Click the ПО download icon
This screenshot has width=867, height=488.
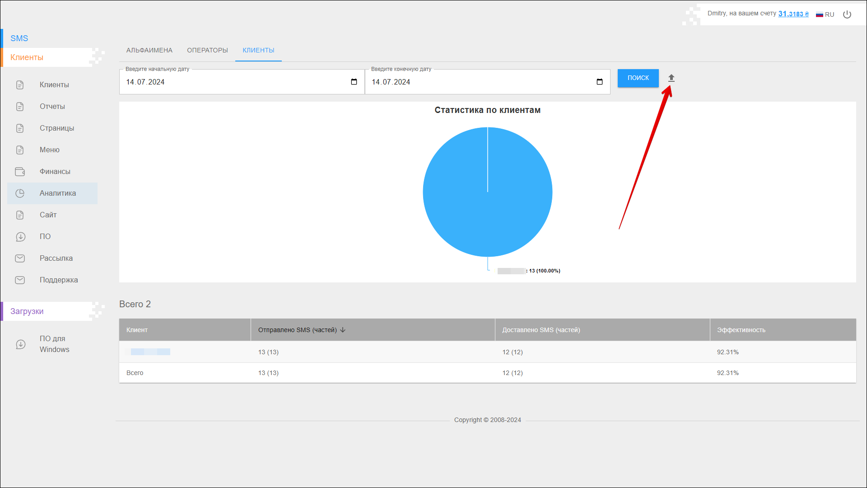tap(20, 237)
